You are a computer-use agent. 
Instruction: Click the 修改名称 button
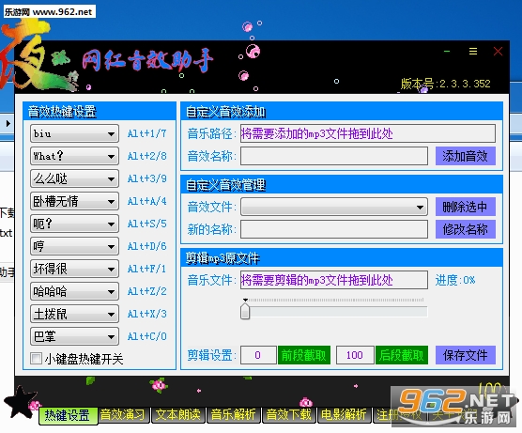[x=466, y=229]
